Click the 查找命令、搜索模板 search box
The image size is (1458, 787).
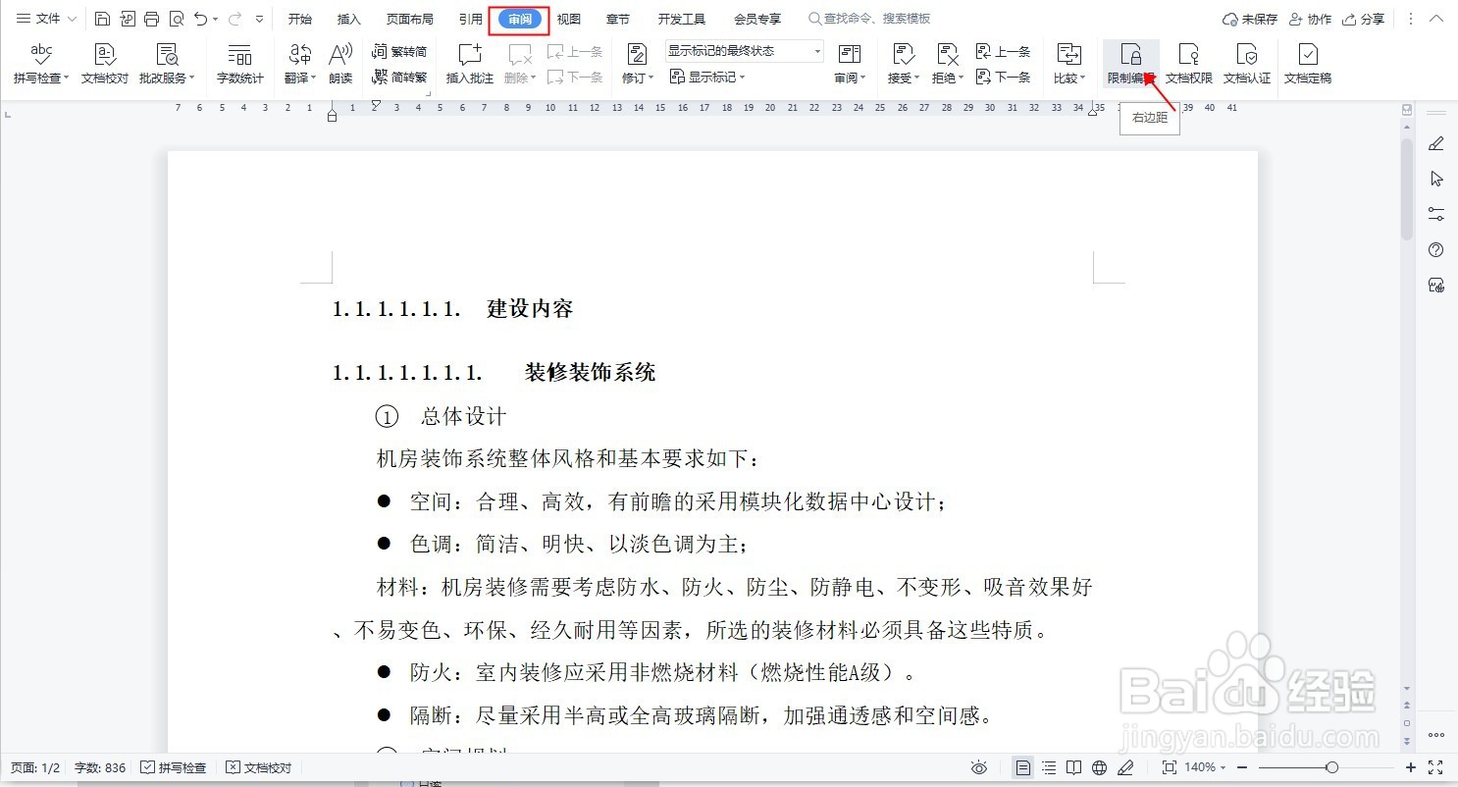point(869,19)
